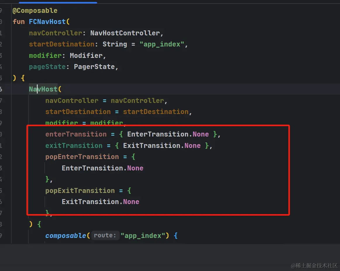The image size is (340, 271).
Task: Click the composable function call
Action: [65, 236]
